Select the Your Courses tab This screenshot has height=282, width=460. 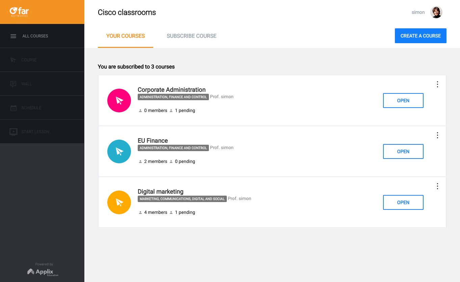tap(126, 36)
